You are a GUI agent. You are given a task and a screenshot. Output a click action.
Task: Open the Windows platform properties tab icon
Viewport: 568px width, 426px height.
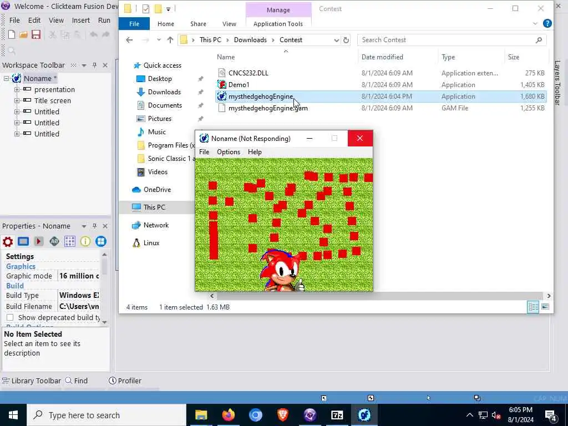click(x=101, y=241)
